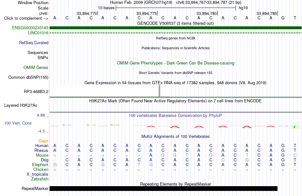Image resolution: width=302 pixels, height=196 pixels.
Task: Click 'Multiz Alignments of 100 Vertebrates' title
Action: pos(175,137)
